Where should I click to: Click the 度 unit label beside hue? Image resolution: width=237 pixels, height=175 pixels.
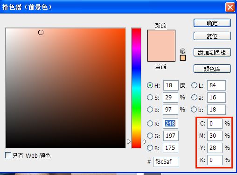point(182,85)
